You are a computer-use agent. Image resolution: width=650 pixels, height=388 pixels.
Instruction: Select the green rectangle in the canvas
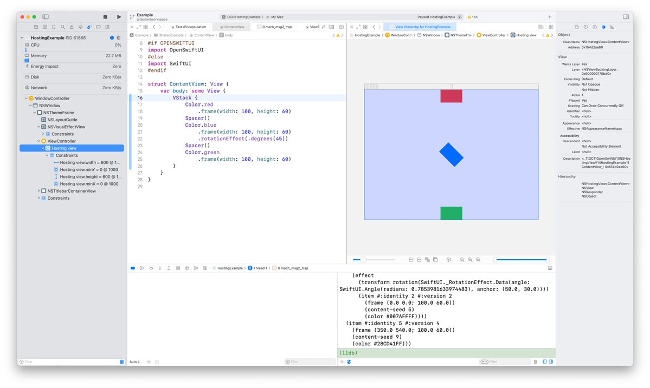tap(451, 213)
